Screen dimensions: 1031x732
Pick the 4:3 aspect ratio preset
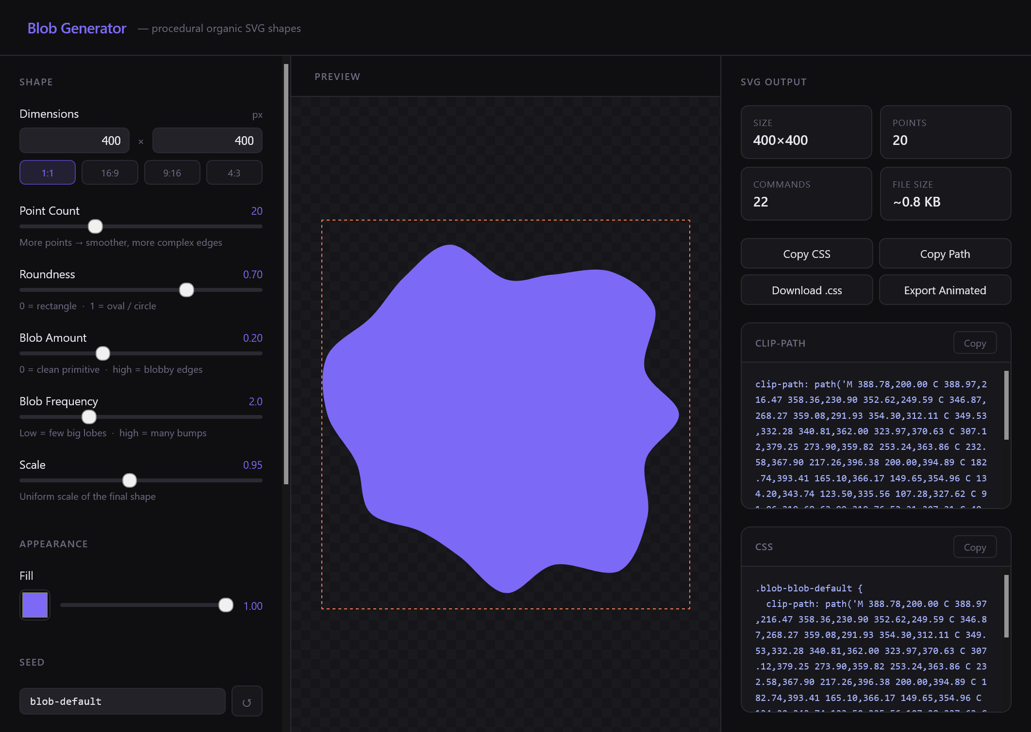click(234, 173)
